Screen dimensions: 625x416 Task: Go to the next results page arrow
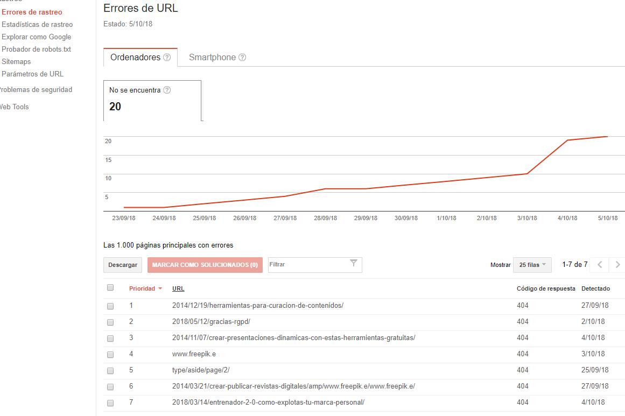(617, 265)
